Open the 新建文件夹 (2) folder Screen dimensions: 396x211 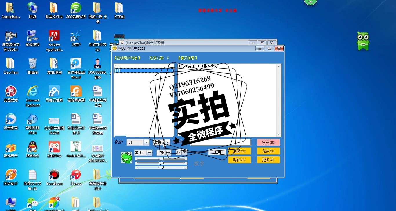pyautogui.click(x=98, y=41)
